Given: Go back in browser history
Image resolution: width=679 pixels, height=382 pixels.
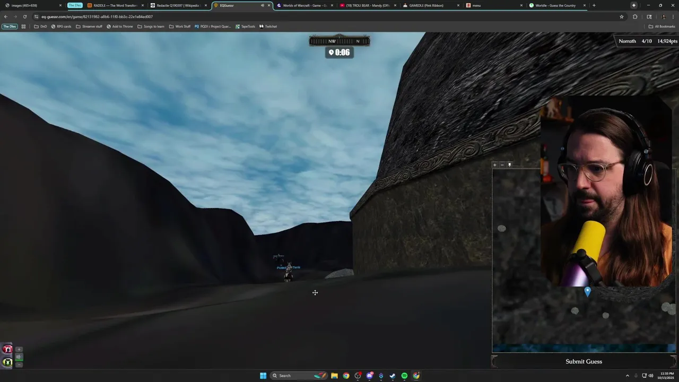Looking at the screenshot, I should (6, 16).
